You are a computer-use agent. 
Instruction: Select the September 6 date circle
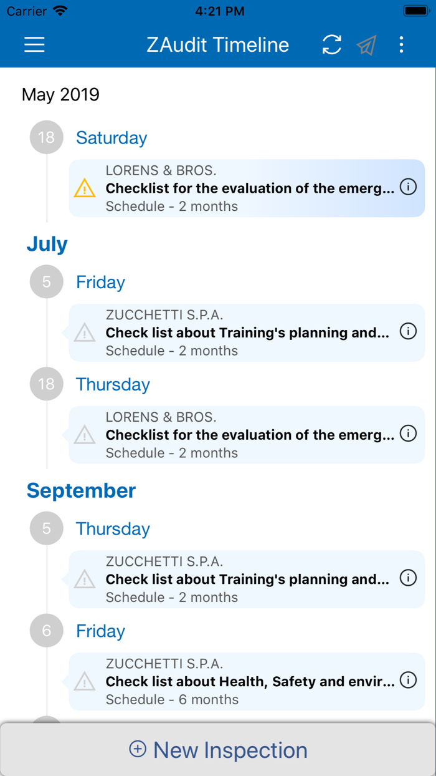46,630
